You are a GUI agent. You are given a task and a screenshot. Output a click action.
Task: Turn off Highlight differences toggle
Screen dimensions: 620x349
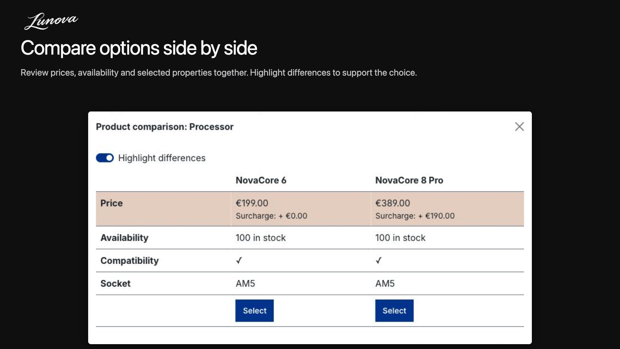[x=105, y=158]
